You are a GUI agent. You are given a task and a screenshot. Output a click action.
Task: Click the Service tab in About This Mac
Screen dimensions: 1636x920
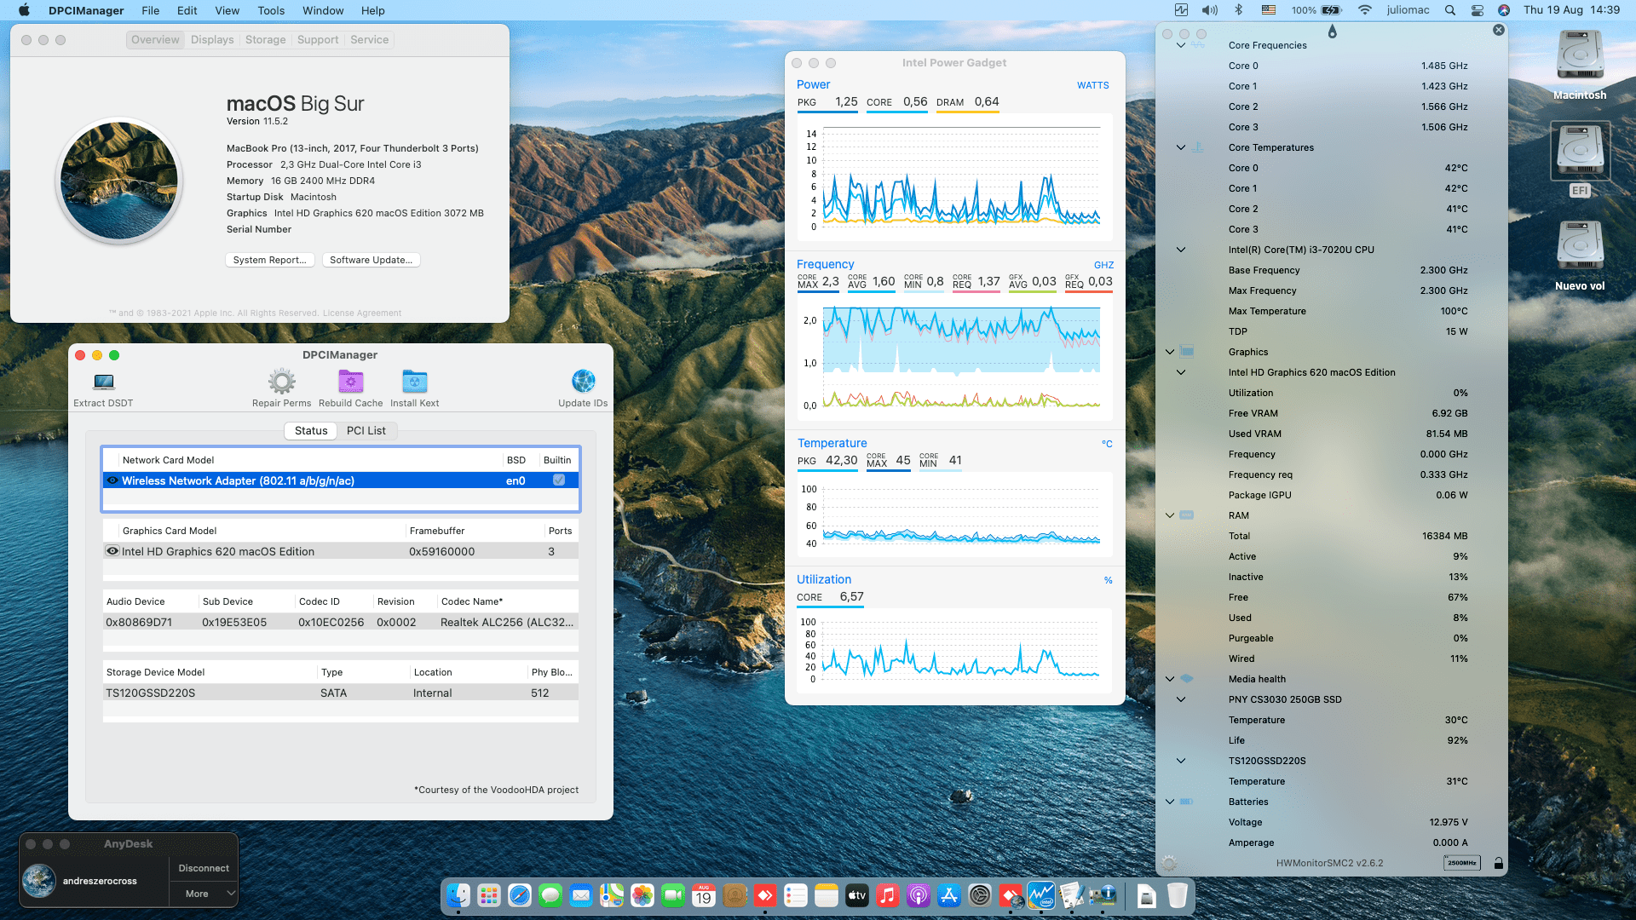click(x=369, y=40)
